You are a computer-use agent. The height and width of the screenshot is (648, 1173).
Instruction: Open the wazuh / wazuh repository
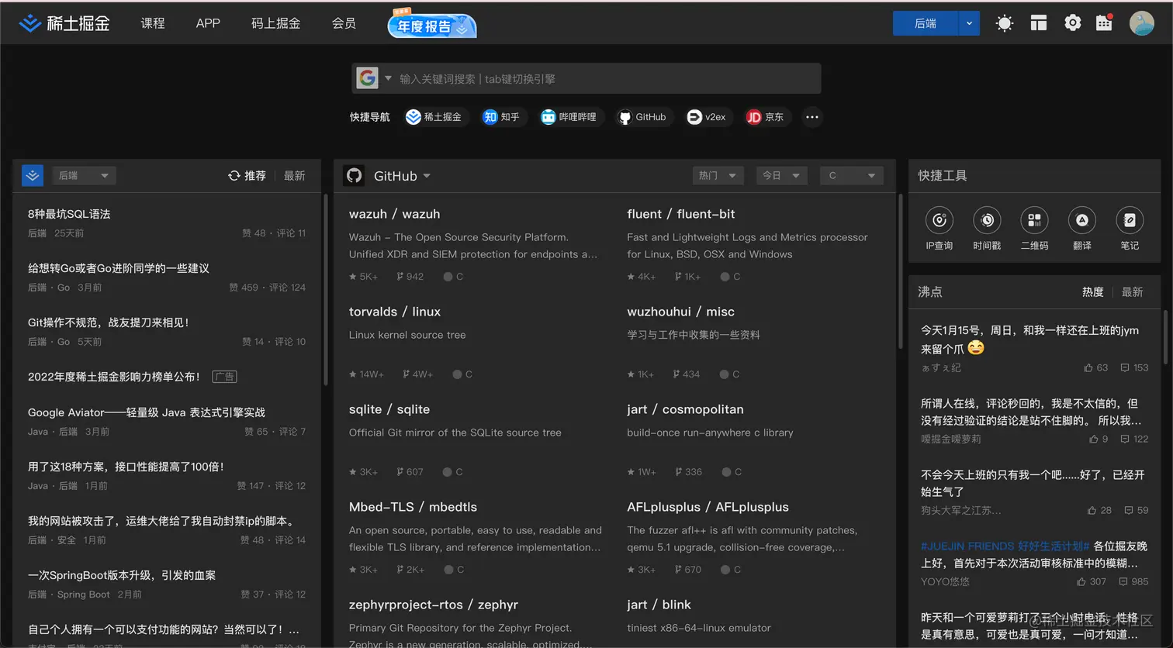pyautogui.click(x=394, y=214)
